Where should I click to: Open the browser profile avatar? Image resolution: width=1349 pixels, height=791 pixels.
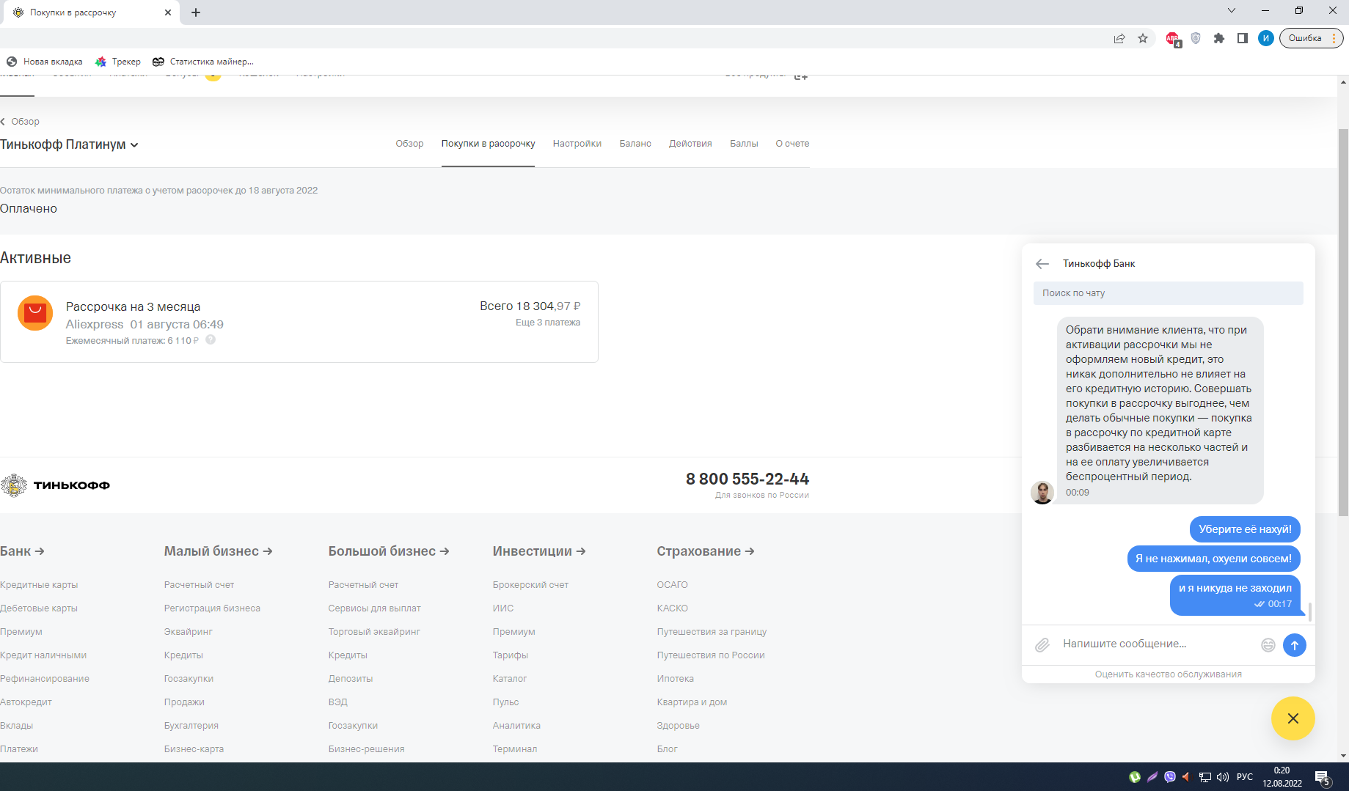pos(1266,38)
